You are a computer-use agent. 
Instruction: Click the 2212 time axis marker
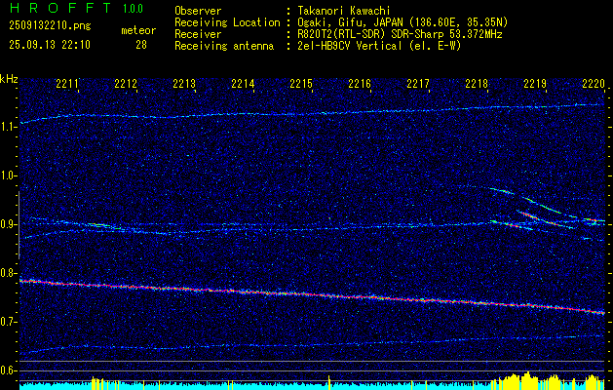click(x=126, y=83)
